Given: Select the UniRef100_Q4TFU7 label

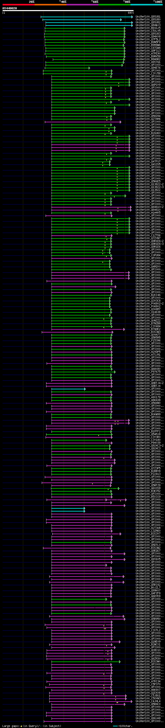Looking at the screenshot, I should pos(148,161).
